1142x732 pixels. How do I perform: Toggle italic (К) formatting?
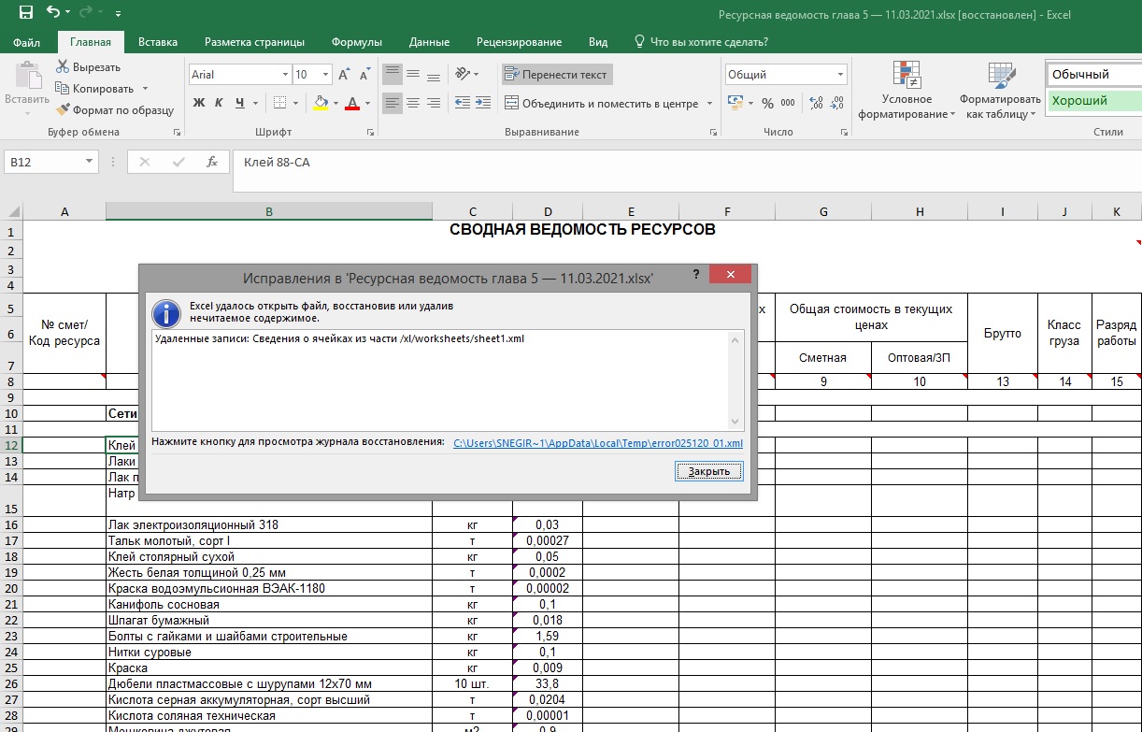click(x=220, y=104)
